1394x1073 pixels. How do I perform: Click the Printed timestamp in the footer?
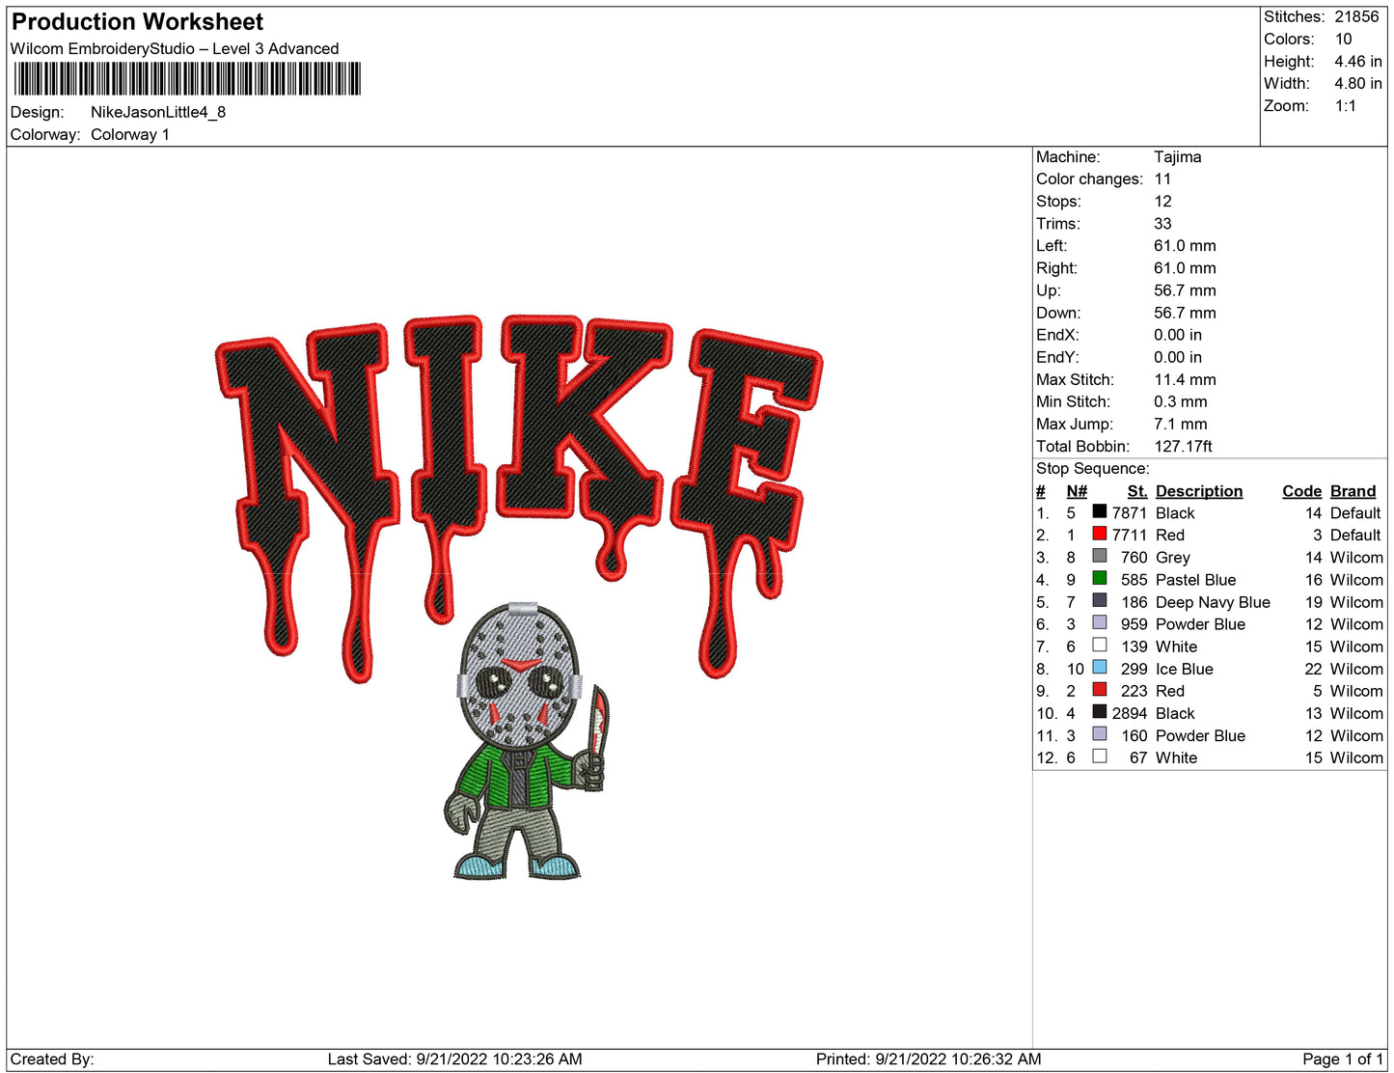click(x=928, y=1059)
